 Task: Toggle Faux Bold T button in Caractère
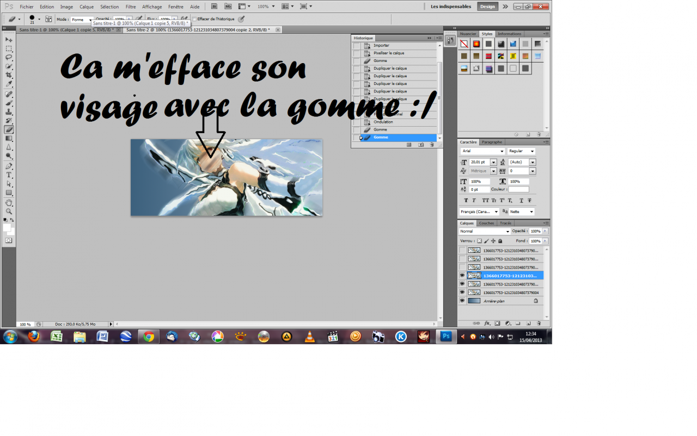[465, 201]
